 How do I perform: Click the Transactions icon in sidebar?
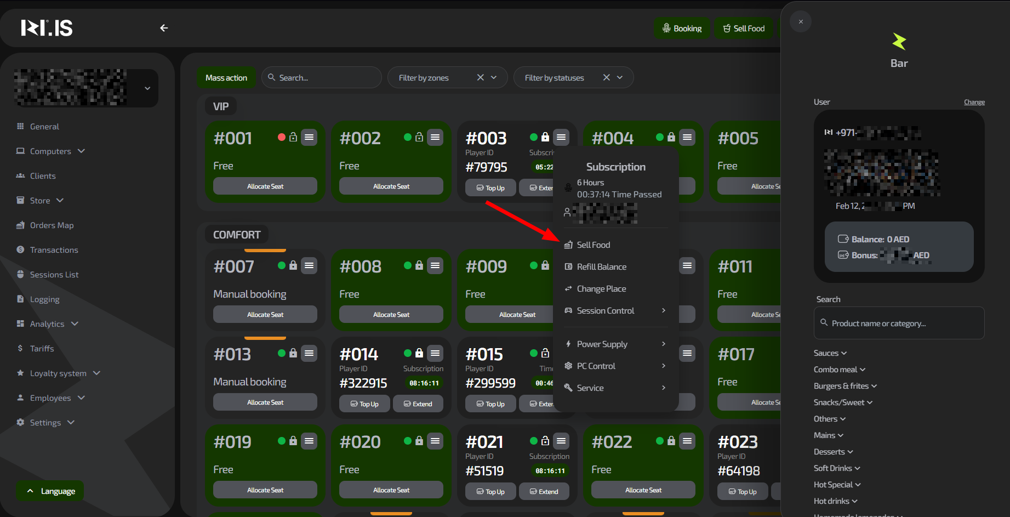(x=20, y=250)
